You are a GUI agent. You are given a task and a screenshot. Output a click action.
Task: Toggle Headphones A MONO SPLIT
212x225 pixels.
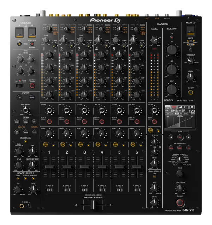point(33,179)
